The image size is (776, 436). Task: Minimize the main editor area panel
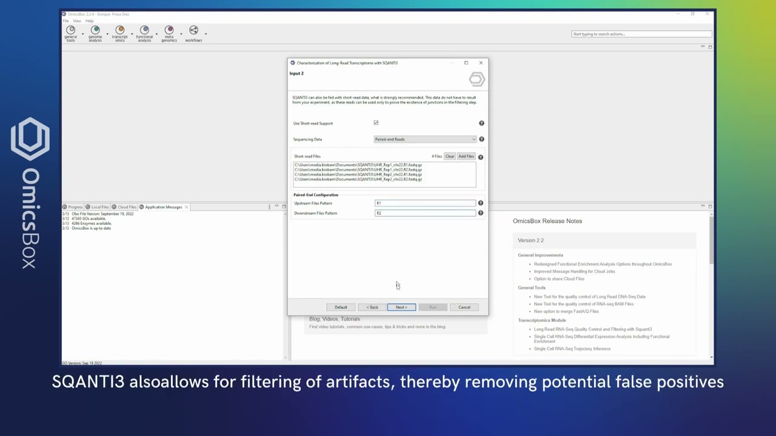pyautogui.click(x=703, y=47)
